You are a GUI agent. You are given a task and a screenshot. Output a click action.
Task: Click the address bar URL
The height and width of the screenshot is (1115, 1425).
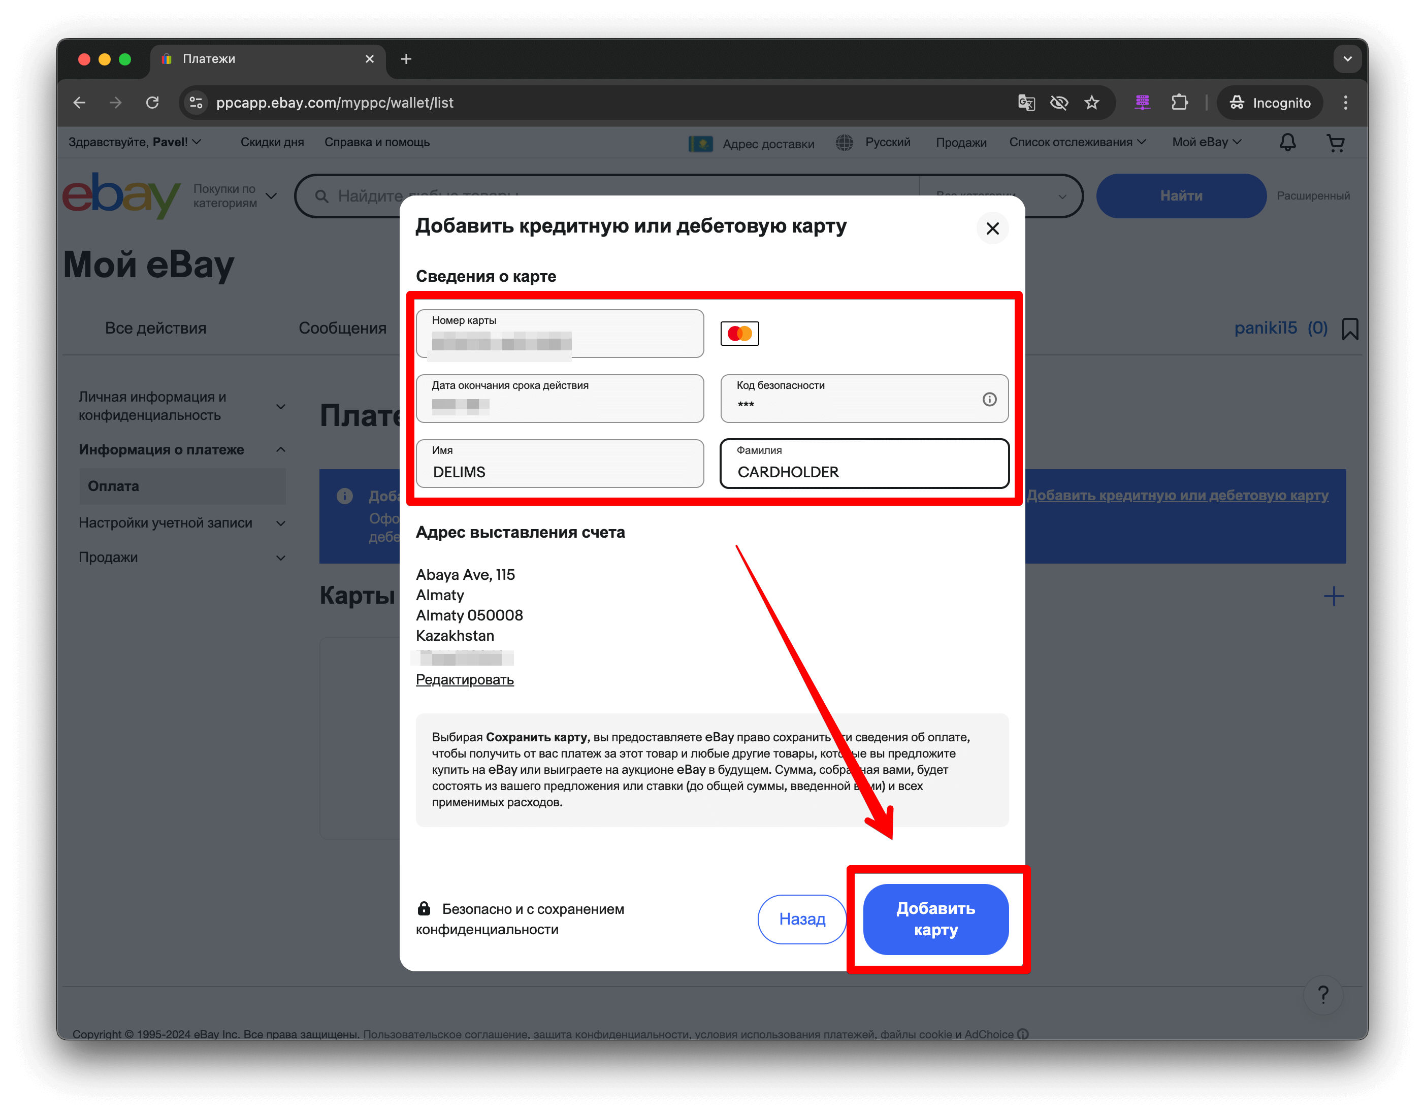click(334, 103)
